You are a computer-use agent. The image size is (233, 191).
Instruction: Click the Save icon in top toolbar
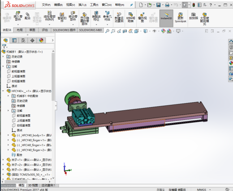158,5
